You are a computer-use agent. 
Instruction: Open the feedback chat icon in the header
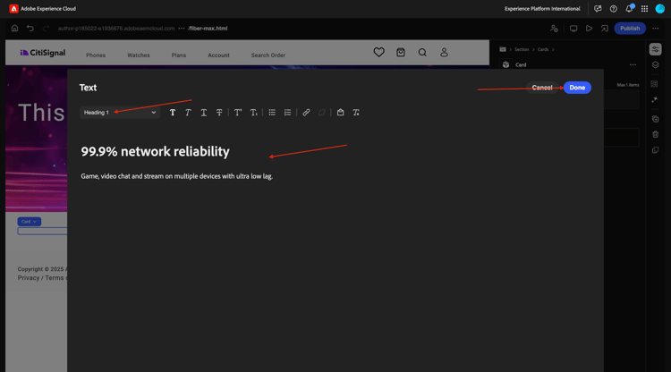coord(598,9)
